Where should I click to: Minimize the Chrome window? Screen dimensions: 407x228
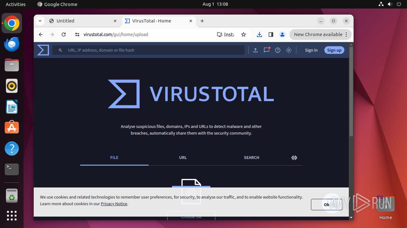point(321,21)
